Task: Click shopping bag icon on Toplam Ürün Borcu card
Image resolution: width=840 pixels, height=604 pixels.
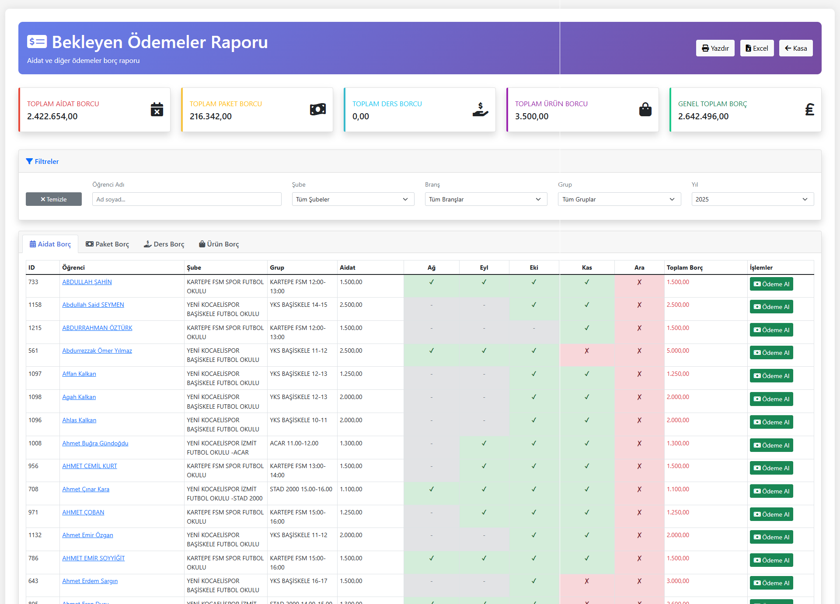Action: [x=645, y=109]
